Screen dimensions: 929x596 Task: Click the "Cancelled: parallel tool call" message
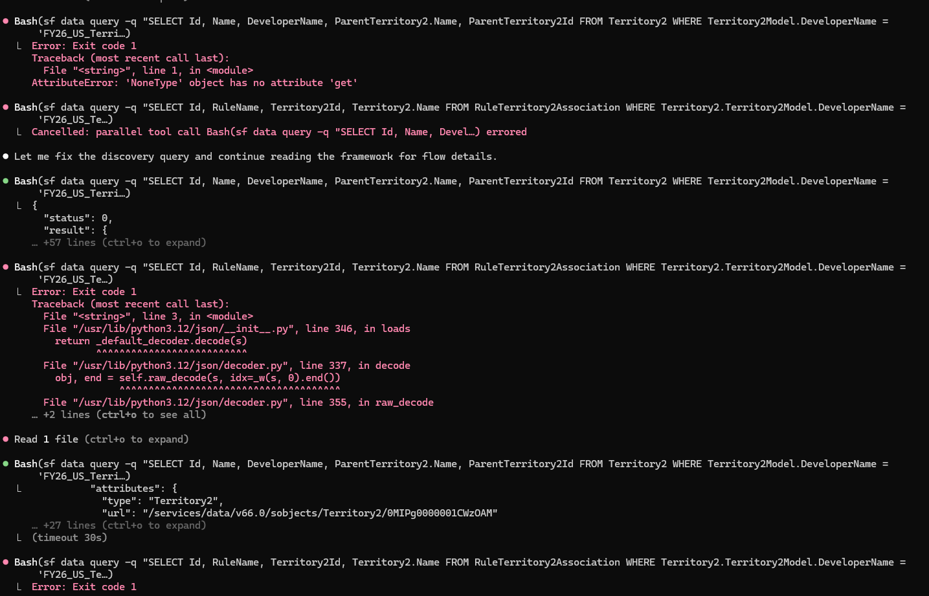(x=279, y=132)
